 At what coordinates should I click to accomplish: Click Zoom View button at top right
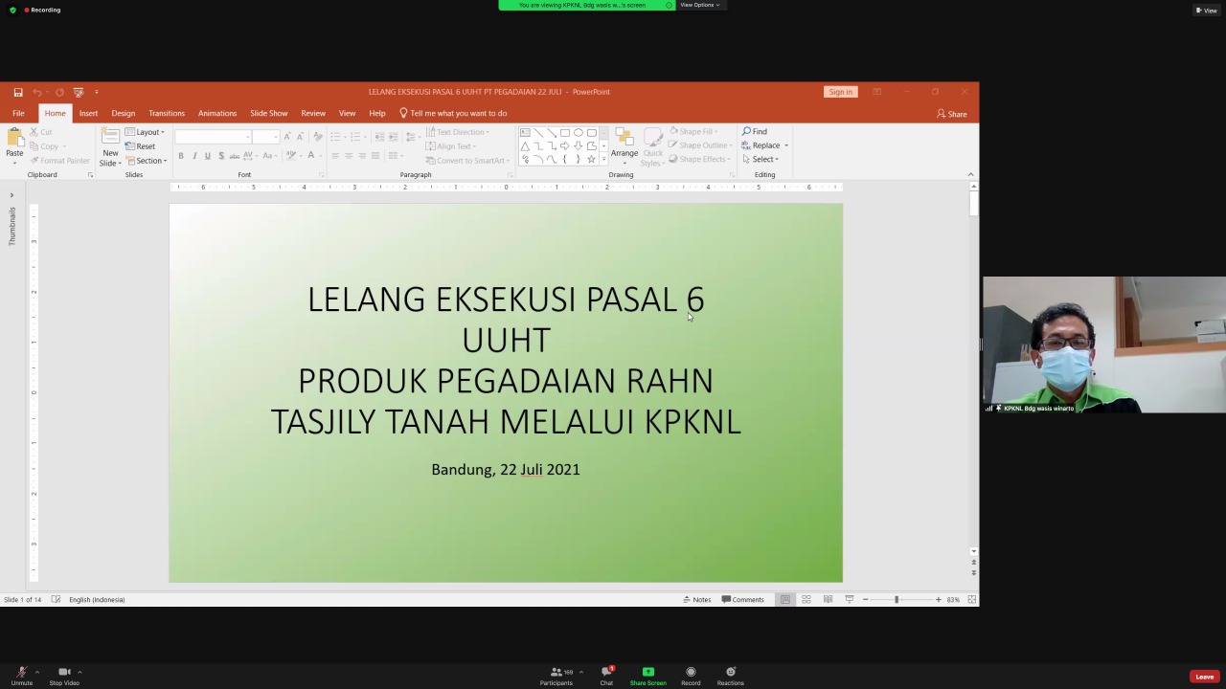pyautogui.click(x=1206, y=11)
